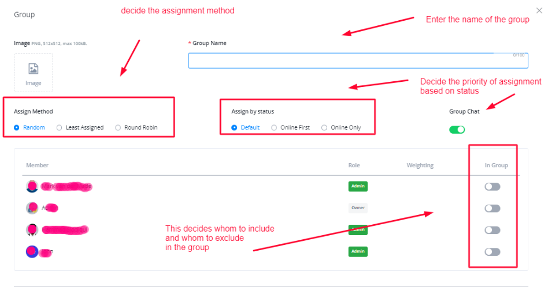Select Default under Assign by status

click(234, 127)
